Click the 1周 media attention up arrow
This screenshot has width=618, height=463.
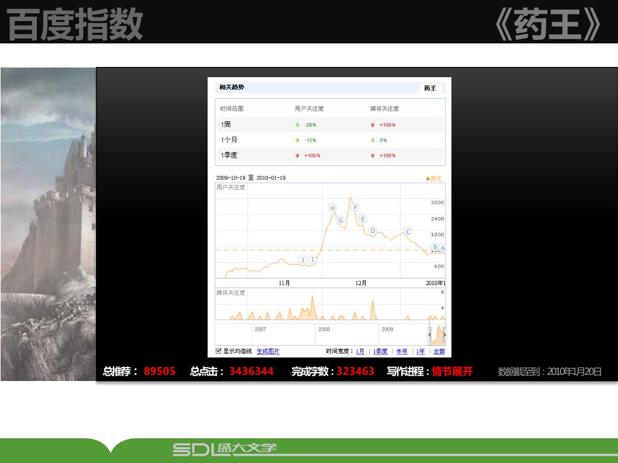pyautogui.click(x=372, y=125)
